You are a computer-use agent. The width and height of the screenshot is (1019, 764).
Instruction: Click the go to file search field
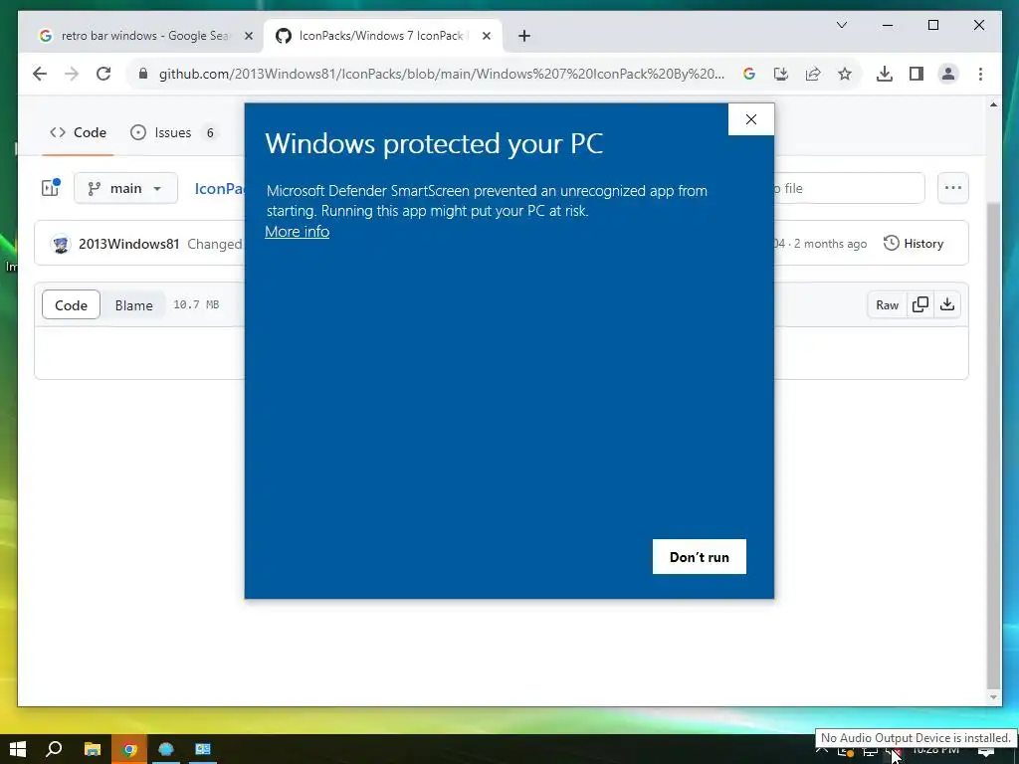849,188
